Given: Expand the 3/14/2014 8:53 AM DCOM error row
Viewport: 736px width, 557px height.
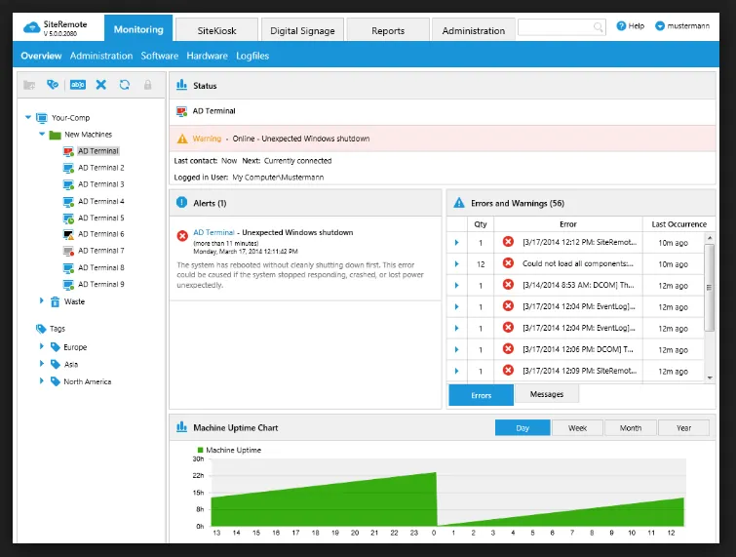Looking at the screenshot, I should pos(457,285).
